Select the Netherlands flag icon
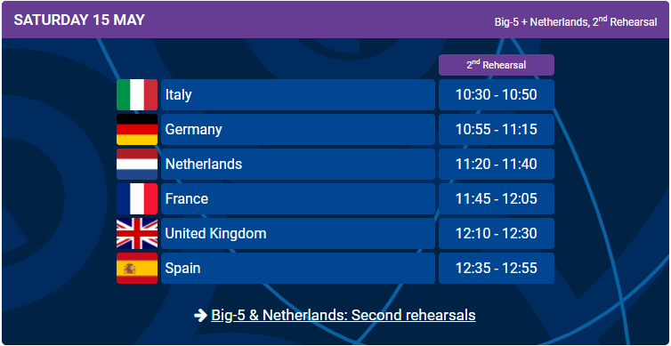Viewport: 671px width, 346px height. 137,164
